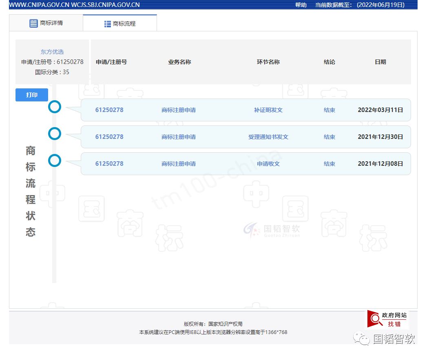The height and width of the screenshot is (358, 429).
Task: Click the 日期 column header
Action: 380,62
